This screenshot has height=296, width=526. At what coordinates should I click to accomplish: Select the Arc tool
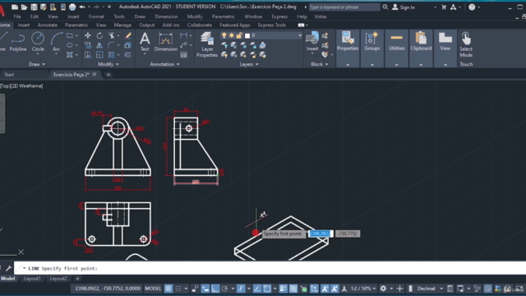57,42
